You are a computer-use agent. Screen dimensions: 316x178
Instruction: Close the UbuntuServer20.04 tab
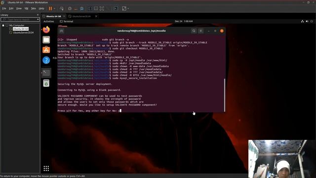pos(96,16)
